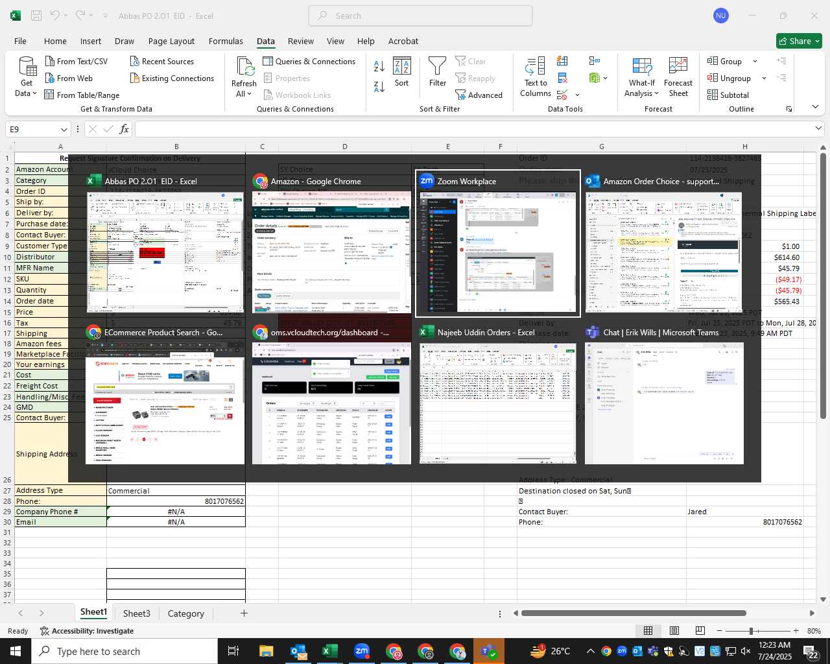This screenshot has width=830, height=664.
Task: Click the Remove Duplicates icon
Action: coord(562,78)
